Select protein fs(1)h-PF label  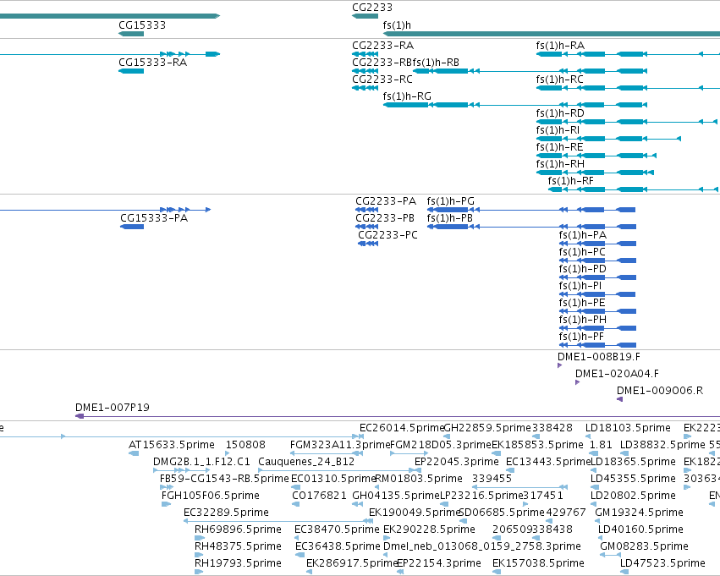tap(581, 337)
